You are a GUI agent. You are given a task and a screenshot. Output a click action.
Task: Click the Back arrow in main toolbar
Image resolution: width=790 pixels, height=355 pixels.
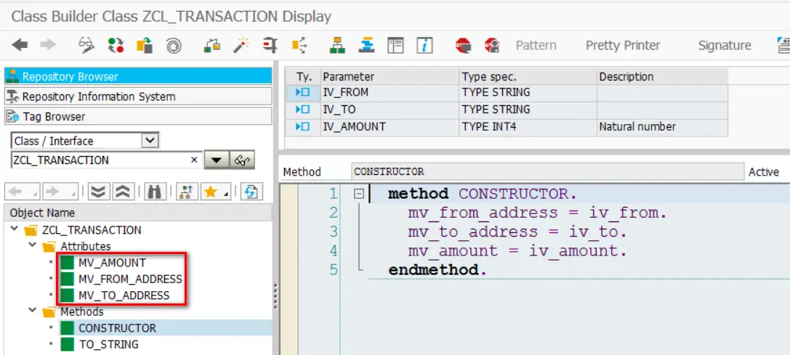[20, 45]
